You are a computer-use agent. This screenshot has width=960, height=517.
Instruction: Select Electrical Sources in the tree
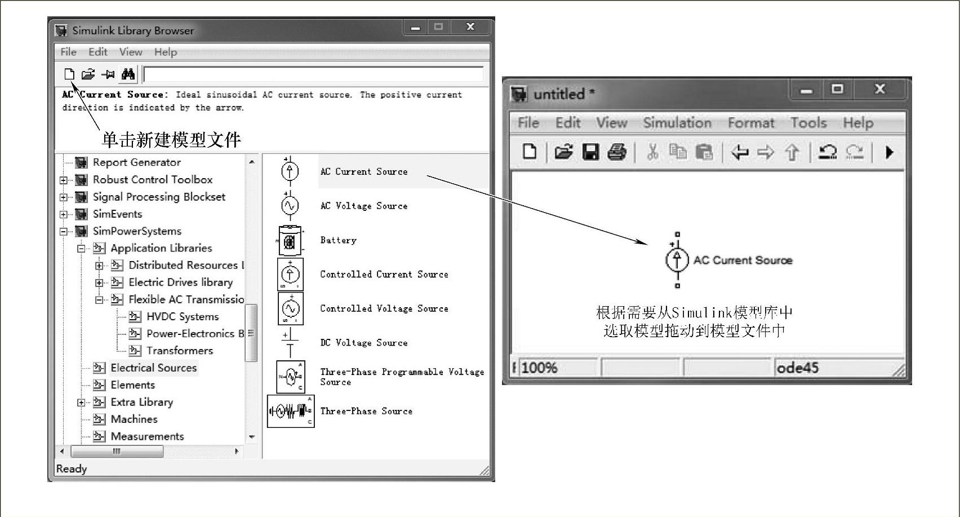click(x=154, y=368)
